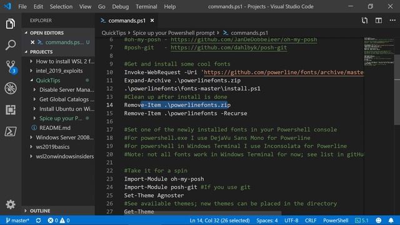Open the Debug menu

pyautogui.click(x=121, y=7)
